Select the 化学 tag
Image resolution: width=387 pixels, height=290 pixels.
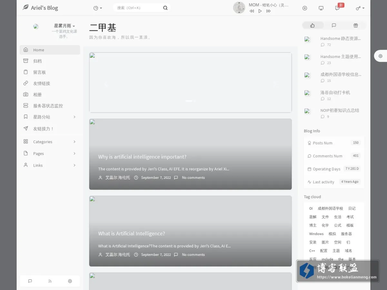point(325,226)
